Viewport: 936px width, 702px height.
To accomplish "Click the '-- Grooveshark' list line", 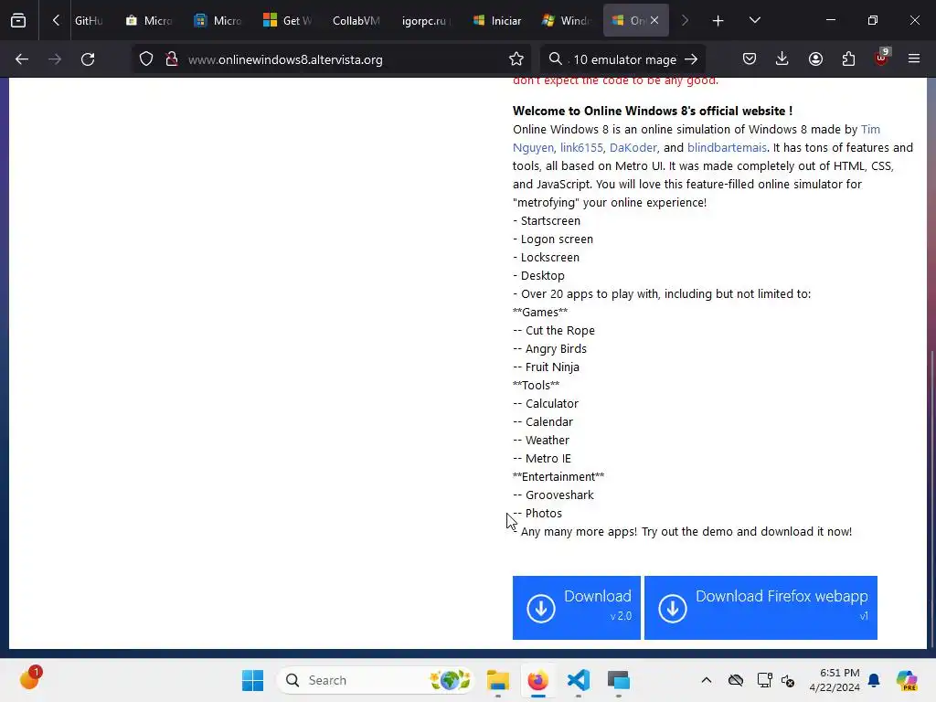I will tap(553, 495).
